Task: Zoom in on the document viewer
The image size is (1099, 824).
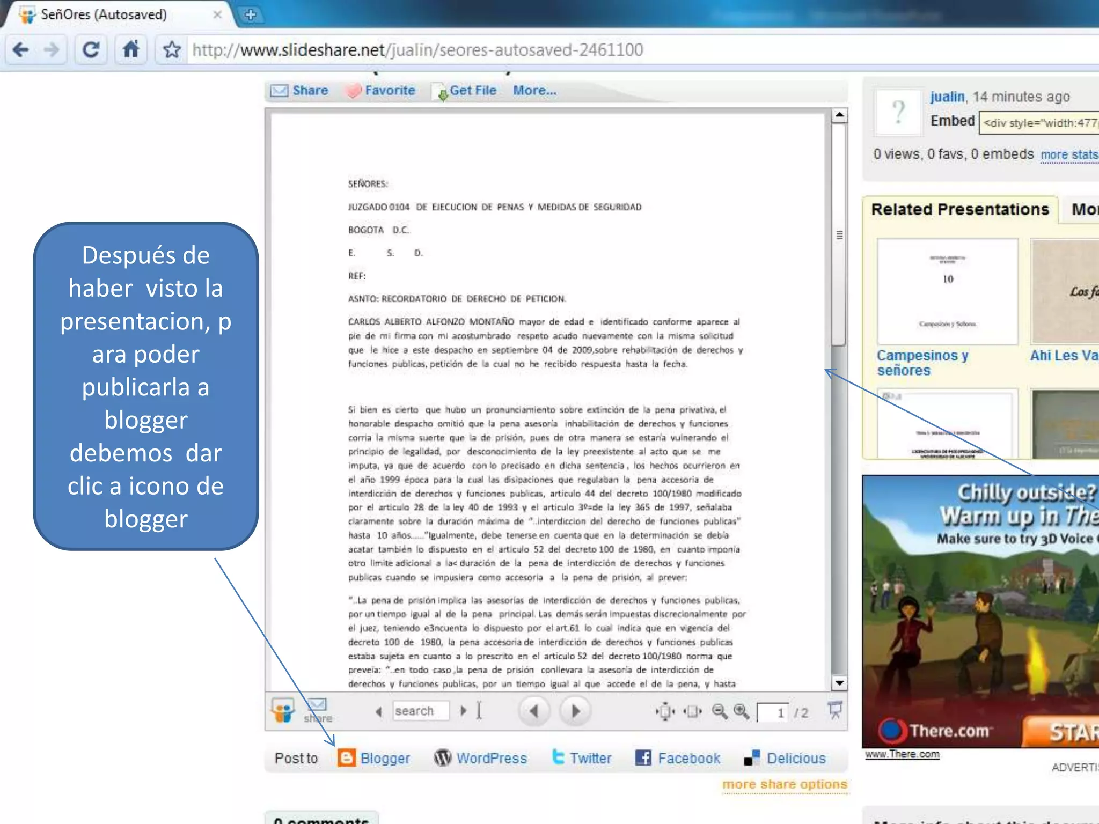Action: (x=742, y=711)
